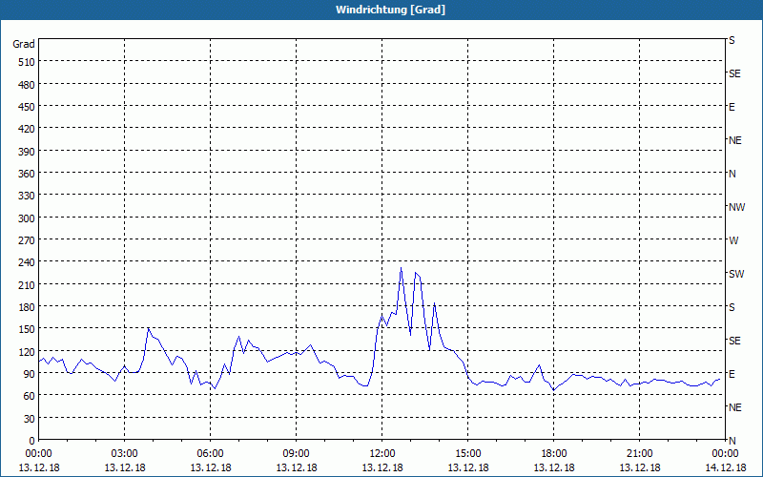Pick the 150 tick label
The image size is (763, 477).
(x=27, y=329)
